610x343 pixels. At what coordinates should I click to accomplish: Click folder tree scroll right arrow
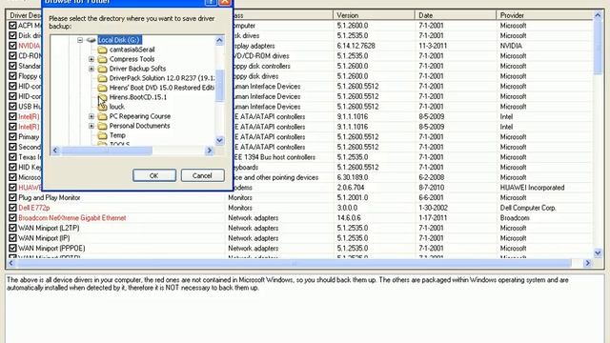click(x=210, y=151)
